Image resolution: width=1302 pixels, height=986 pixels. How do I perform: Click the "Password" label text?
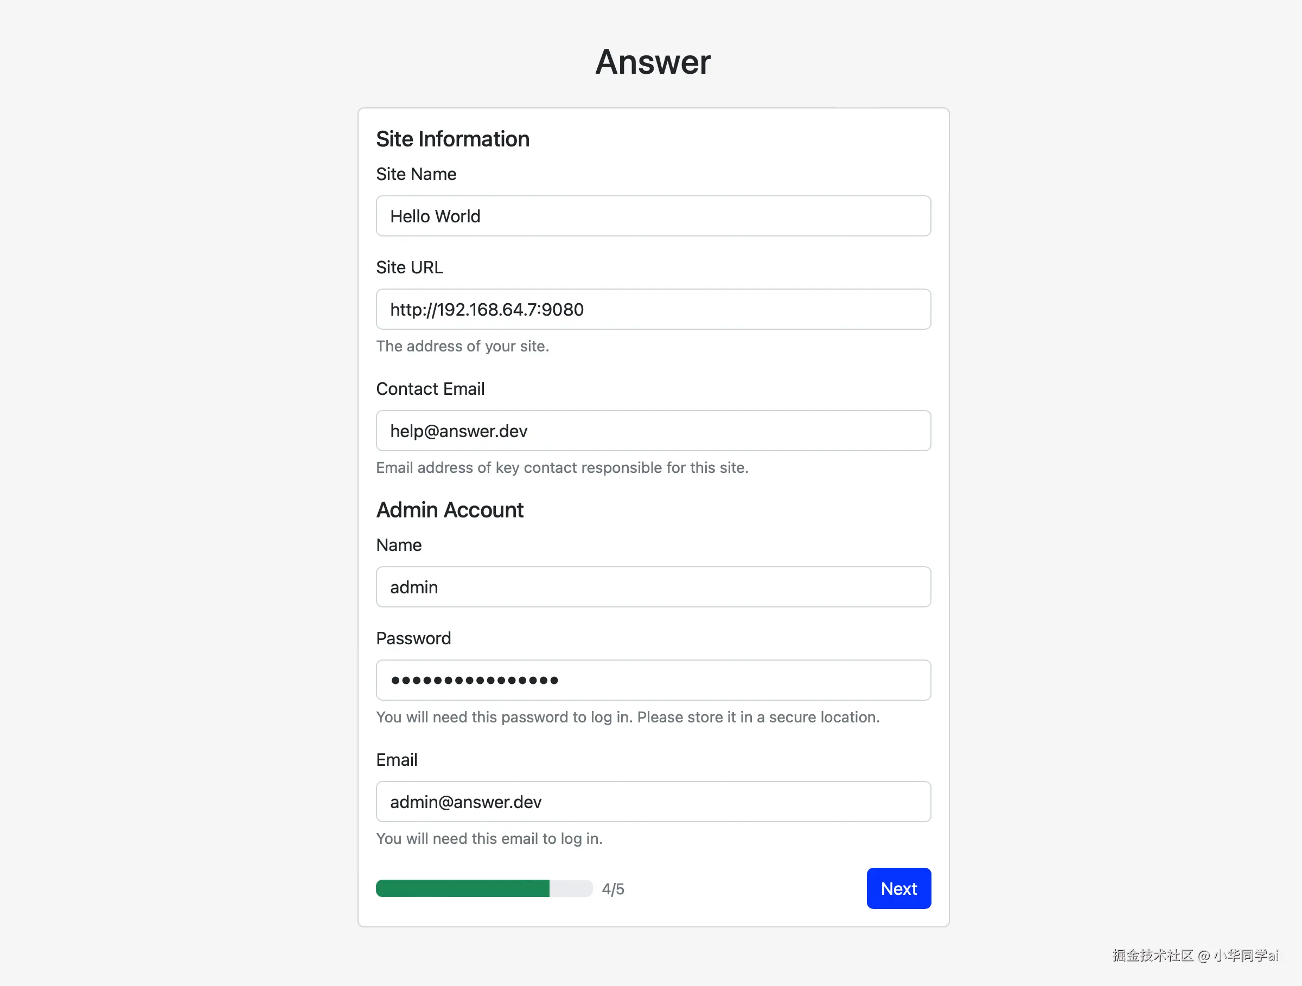point(413,638)
